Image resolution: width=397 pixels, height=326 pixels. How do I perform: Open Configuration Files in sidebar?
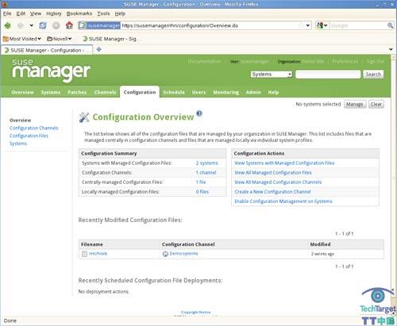pyautogui.click(x=29, y=136)
